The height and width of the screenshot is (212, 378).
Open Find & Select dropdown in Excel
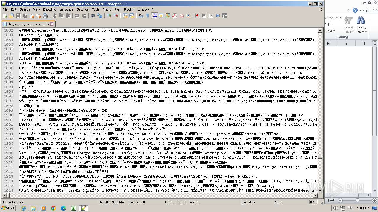pos(361,25)
